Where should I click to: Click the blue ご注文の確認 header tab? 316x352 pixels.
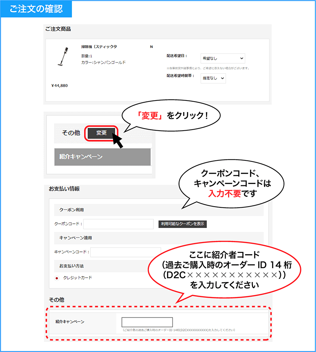(36, 9)
